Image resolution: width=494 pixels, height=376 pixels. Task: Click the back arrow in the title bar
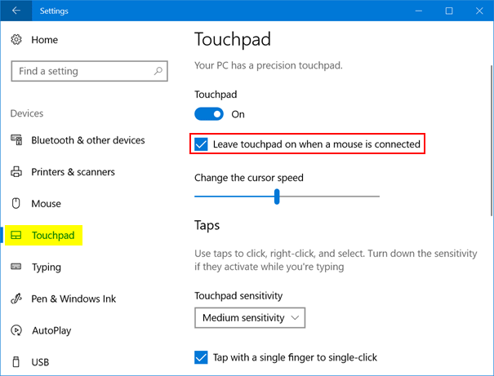coord(16,11)
